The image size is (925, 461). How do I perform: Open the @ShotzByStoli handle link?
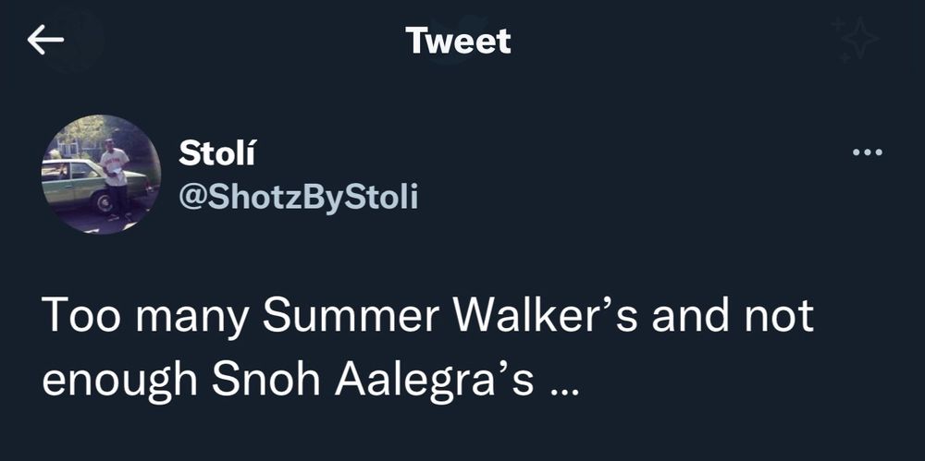(299, 198)
